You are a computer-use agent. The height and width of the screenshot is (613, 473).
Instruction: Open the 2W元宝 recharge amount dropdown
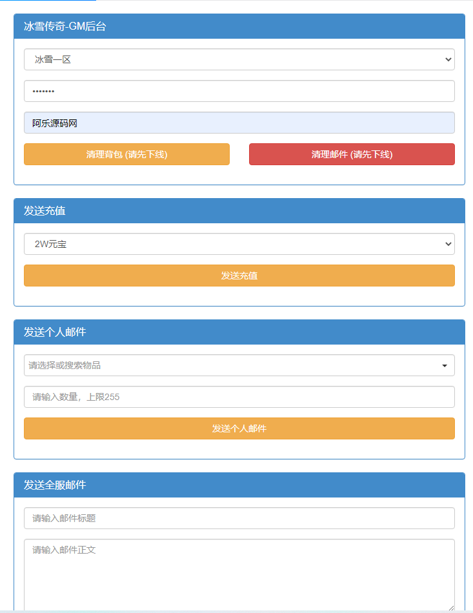pos(239,244)
